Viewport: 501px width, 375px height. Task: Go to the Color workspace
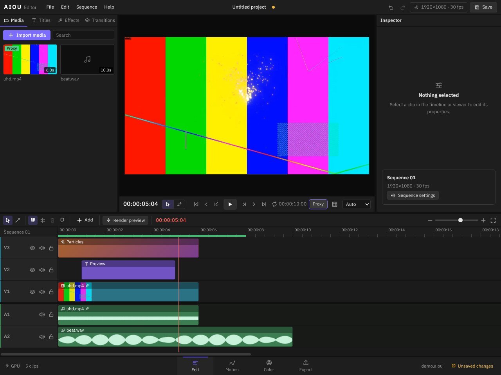coord(269,366)
